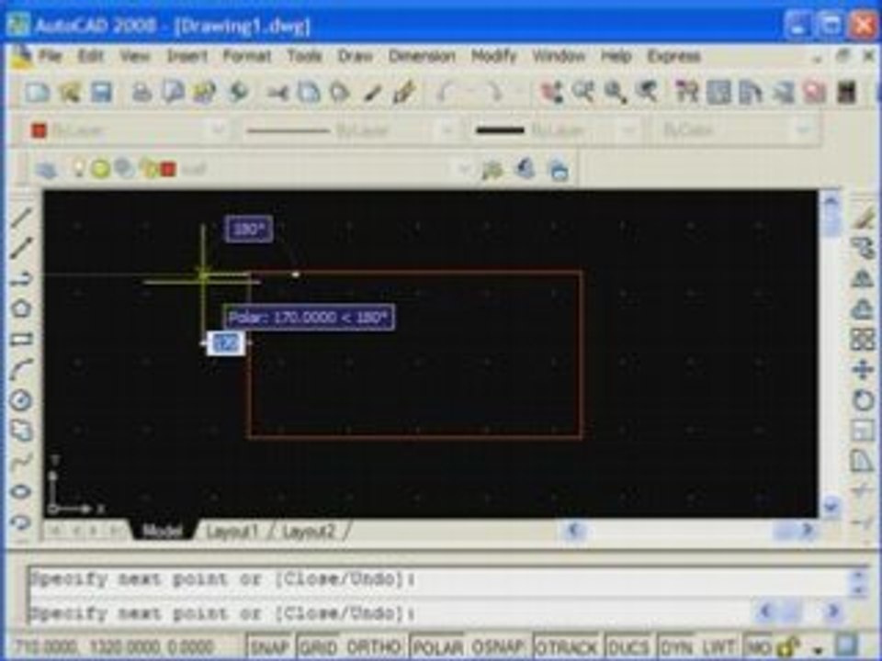882x661 pixels.
Task: Select the Spline draw tool
Action: coord(21,462)
